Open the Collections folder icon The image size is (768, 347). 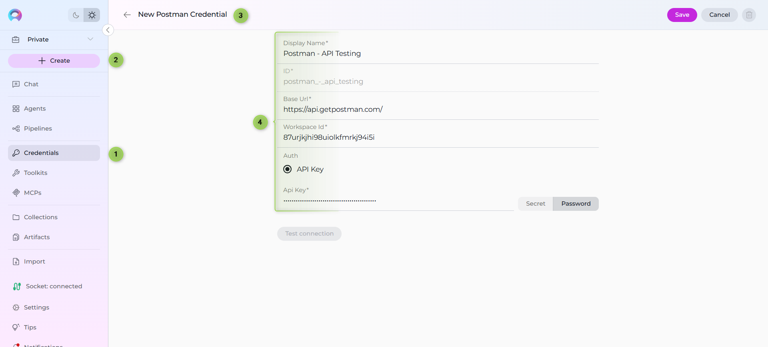click(x=16, y=217)
